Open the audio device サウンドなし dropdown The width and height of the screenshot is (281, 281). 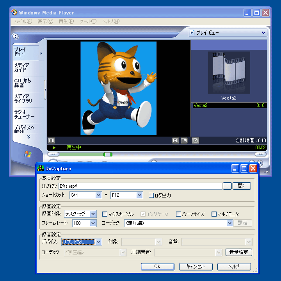point(82,242)
